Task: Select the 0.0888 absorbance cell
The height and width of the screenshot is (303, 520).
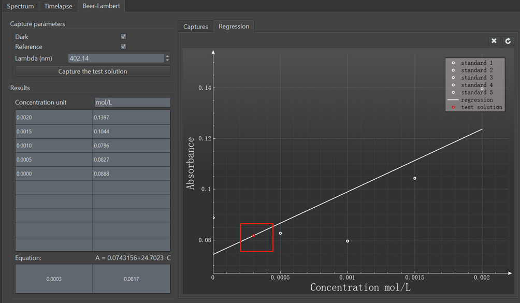Action: 132,174
